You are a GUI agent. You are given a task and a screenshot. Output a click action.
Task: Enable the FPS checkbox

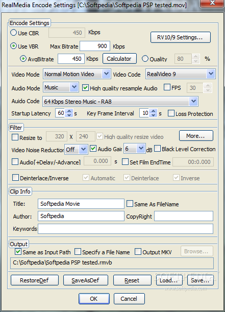point(167,87)
